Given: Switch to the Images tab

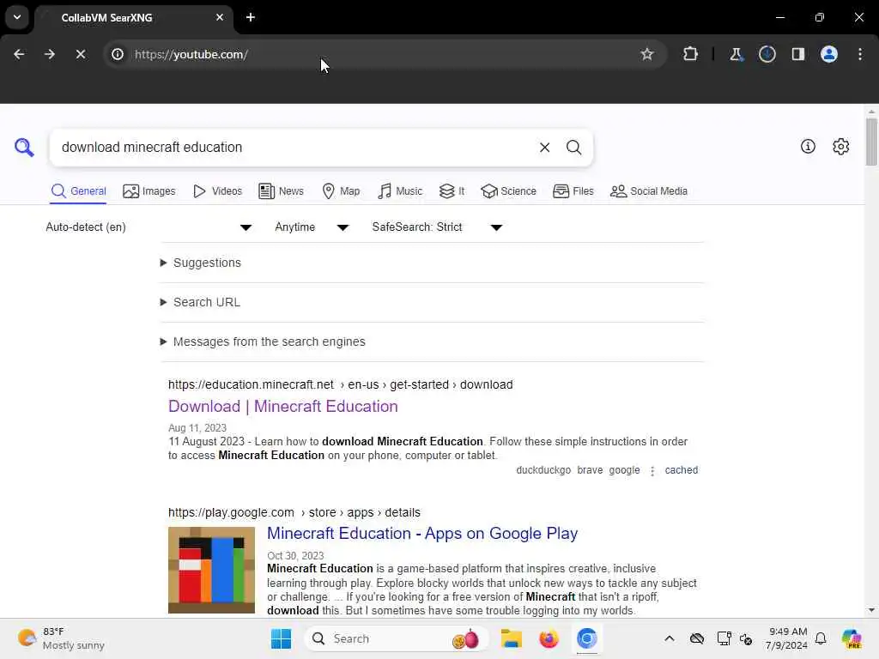Looking at the screenshot, I should [149, 191].
